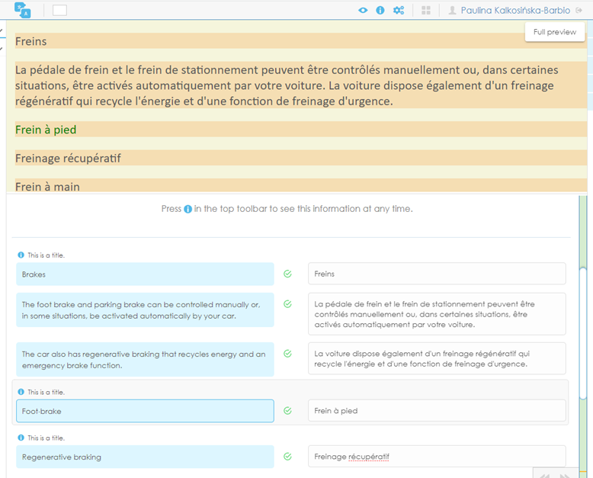This screenshot has width=593, height=478.
Task: Open Paulina Kalkosińska-Barbio user menu
Action: (x=510, y=11)
